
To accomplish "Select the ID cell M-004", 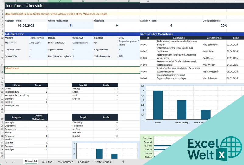I will click(x=148, y=63).
